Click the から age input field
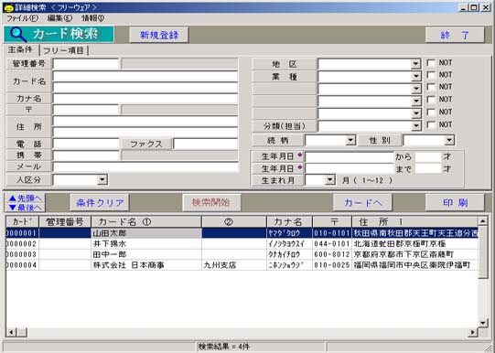 tap(428, 156)
